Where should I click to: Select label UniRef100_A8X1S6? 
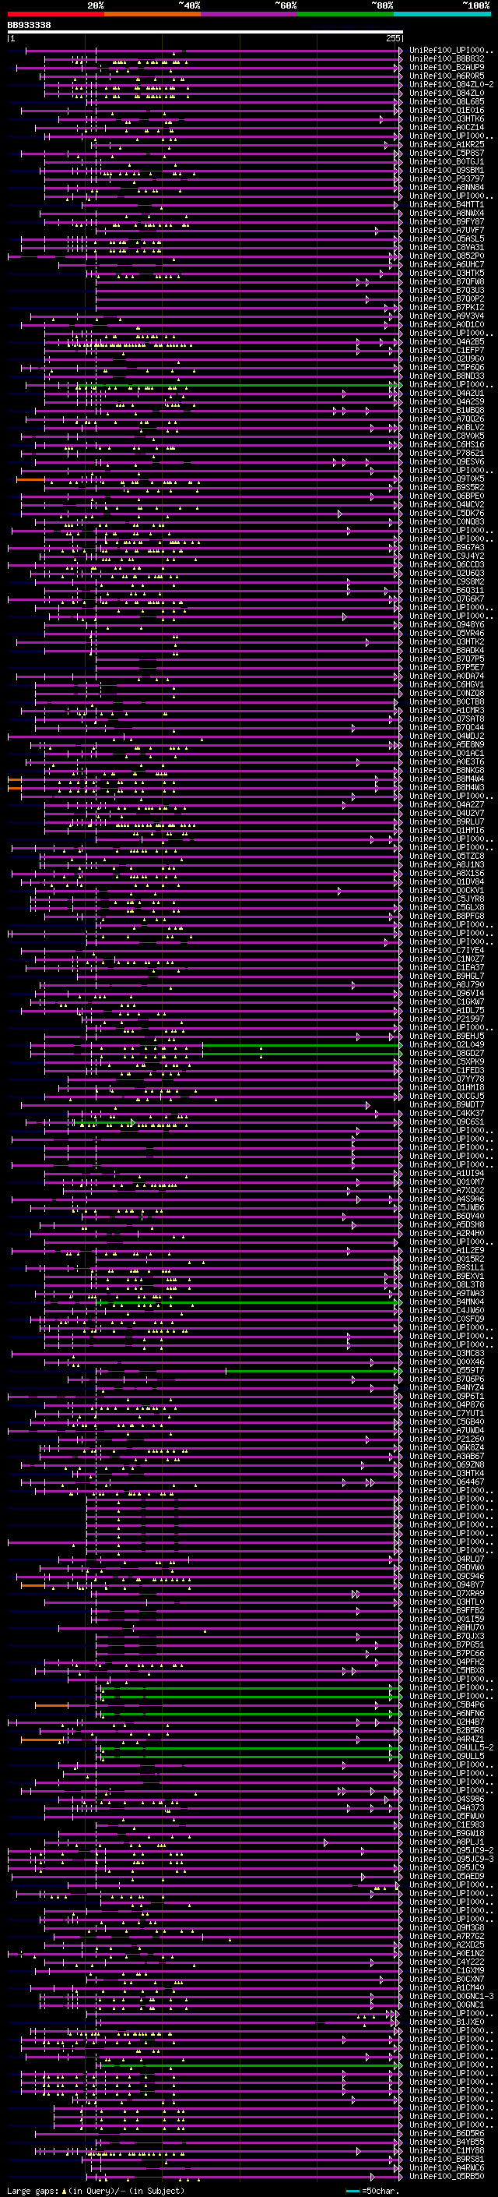coord(447,874)
